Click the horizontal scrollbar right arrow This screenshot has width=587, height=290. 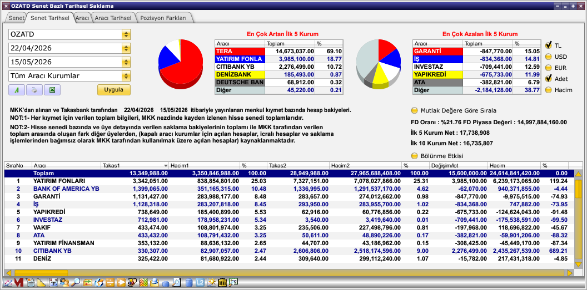[x=570, y=273]
